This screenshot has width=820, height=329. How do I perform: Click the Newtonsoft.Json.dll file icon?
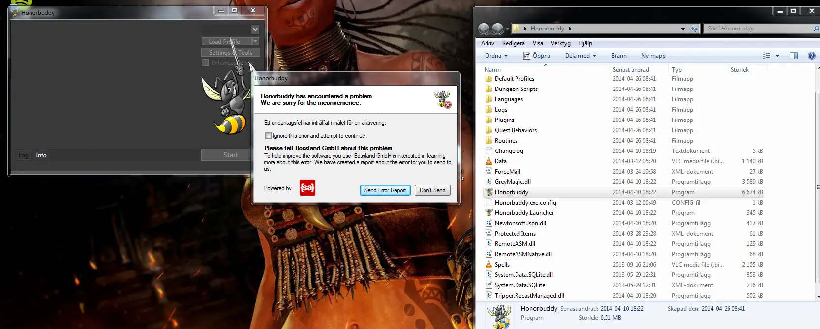tap(489, 223)
